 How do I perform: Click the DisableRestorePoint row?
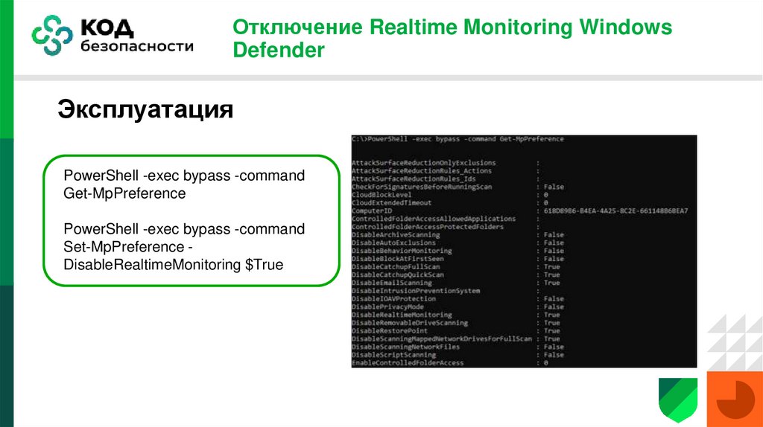click(456, 331)
